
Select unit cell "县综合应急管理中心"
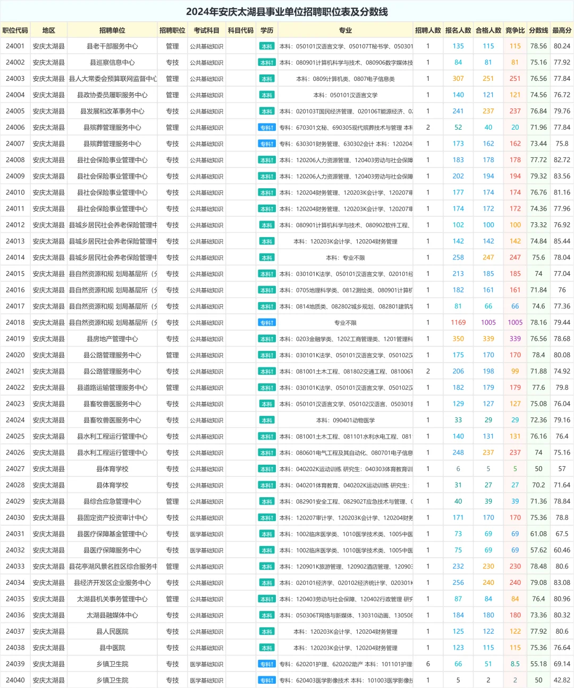112,501
